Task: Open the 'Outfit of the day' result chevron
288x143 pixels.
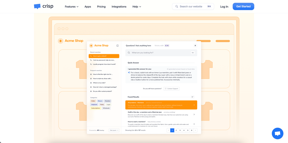Action: click(x=194, y=115)
